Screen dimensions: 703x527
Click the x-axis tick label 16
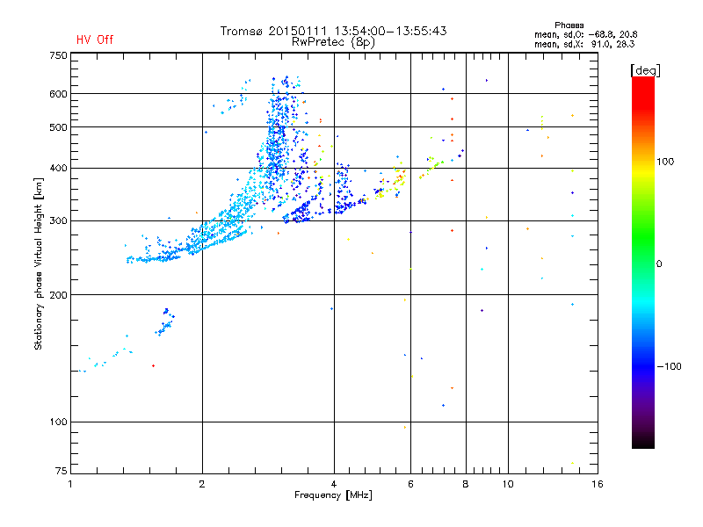598,484
